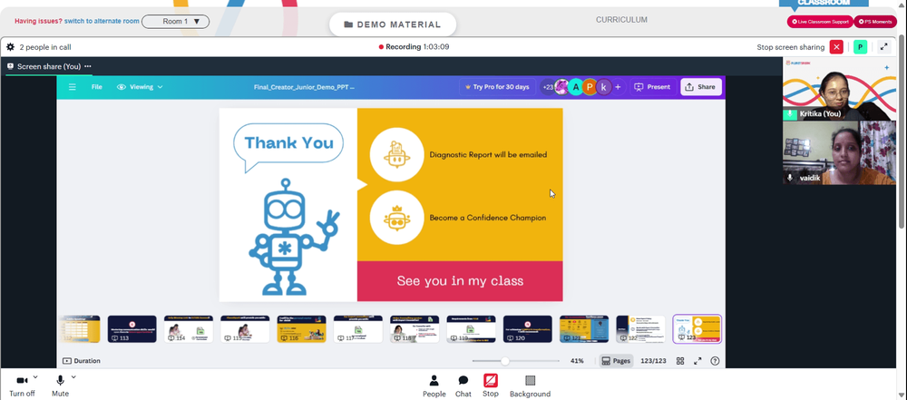Click the page vertical scrollbar
The width and height of the screenshot is (907, 400).
[902, 133]
